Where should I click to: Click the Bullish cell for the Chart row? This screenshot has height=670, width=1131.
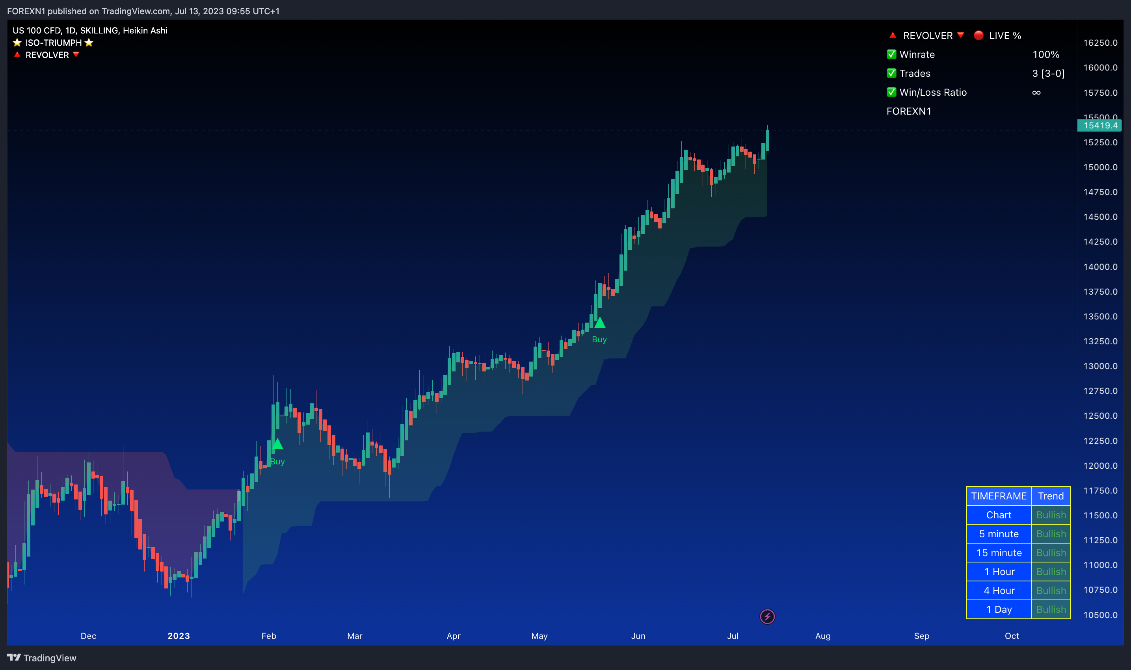(x=1051, y=515)
